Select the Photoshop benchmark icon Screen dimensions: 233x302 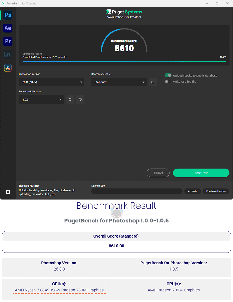click(x=8, y=15)
